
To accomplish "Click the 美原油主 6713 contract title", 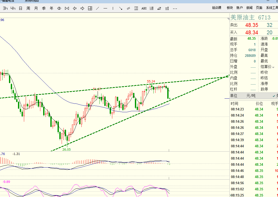I will coord(250,17).
